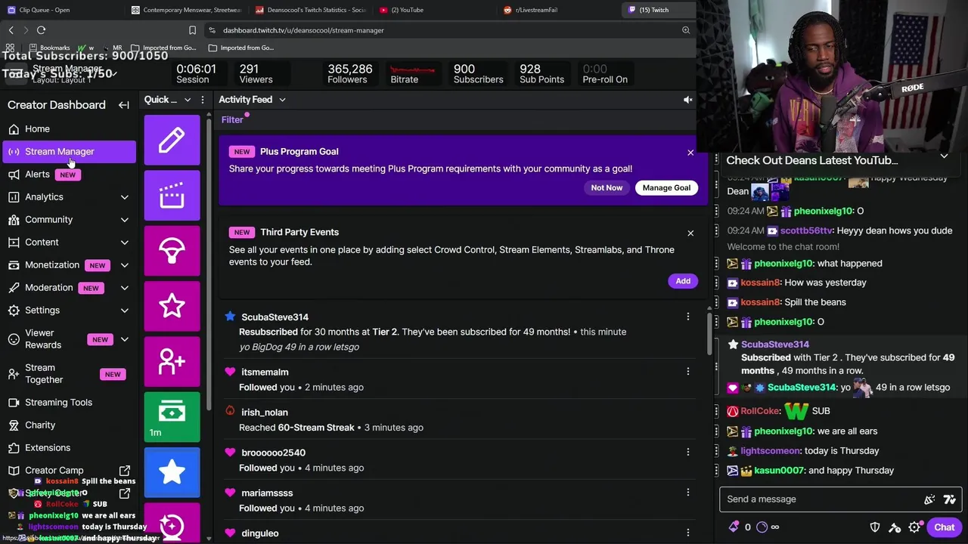Click the pencil Edit Stream Info quick action

172,140
